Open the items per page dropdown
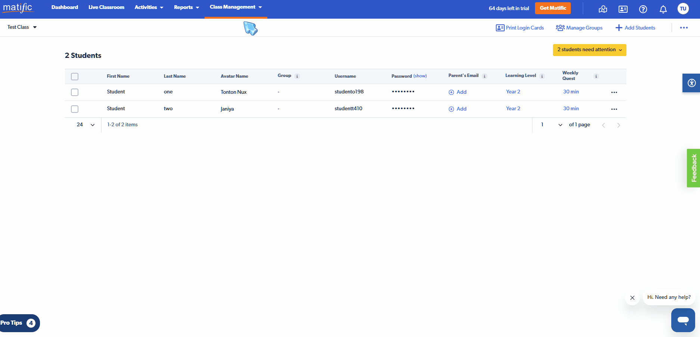Image resolution: width=700 pixels, height=337 pixels. (x=85, y=125)
